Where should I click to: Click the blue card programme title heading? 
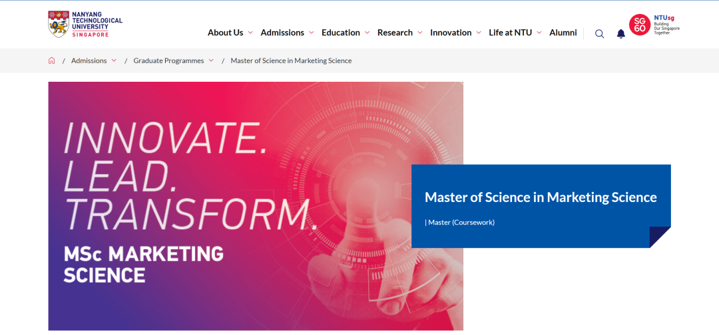coord(541,197)
